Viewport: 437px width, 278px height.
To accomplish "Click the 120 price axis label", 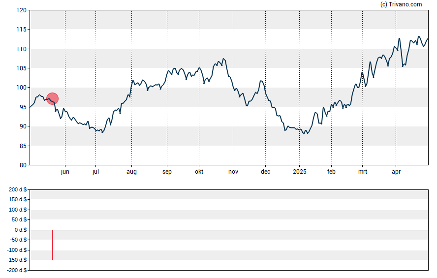I will tap(22, 10).
